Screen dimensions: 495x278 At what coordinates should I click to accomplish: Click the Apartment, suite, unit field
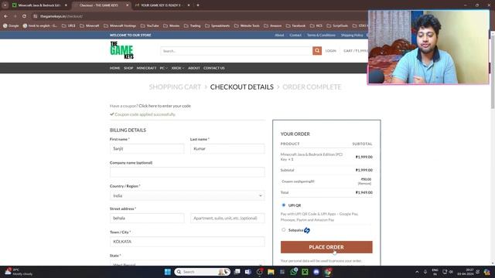pos(227,218)
